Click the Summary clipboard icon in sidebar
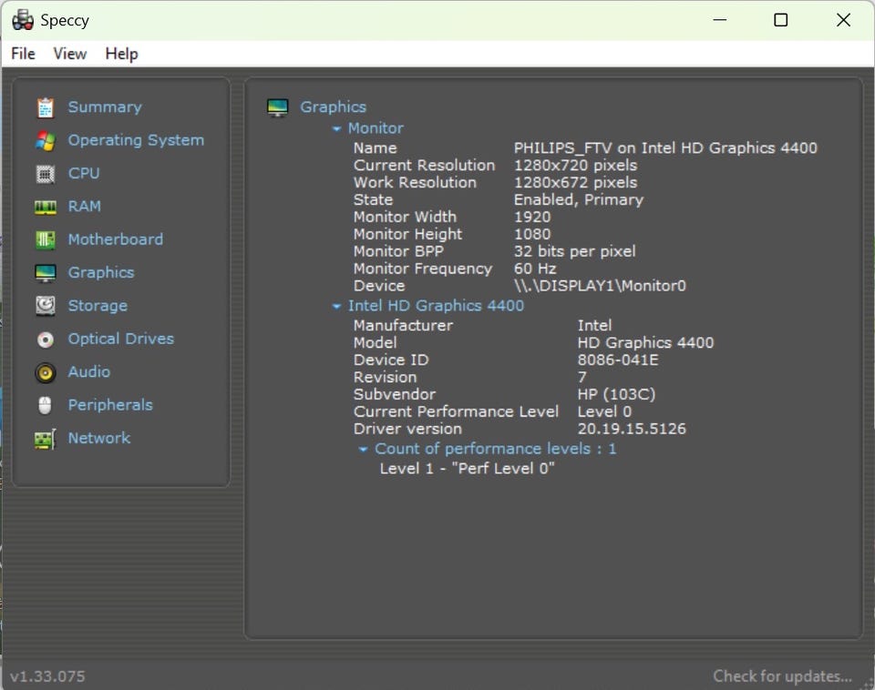This screenshot has height=690, width=875. 46,107
